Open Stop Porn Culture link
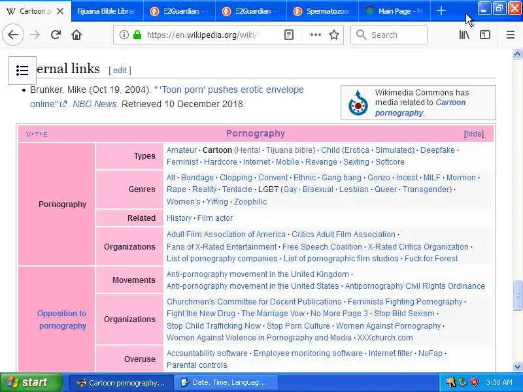 pyautogui.click(x=298, y=325)
